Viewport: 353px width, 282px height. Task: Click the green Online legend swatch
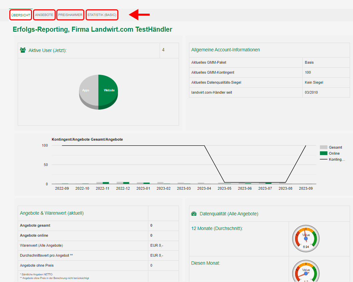click(x=324, y=153)
